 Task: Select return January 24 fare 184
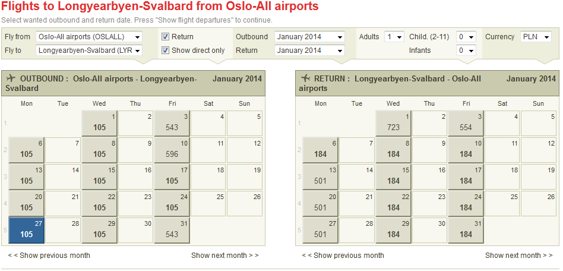point(466,203)
